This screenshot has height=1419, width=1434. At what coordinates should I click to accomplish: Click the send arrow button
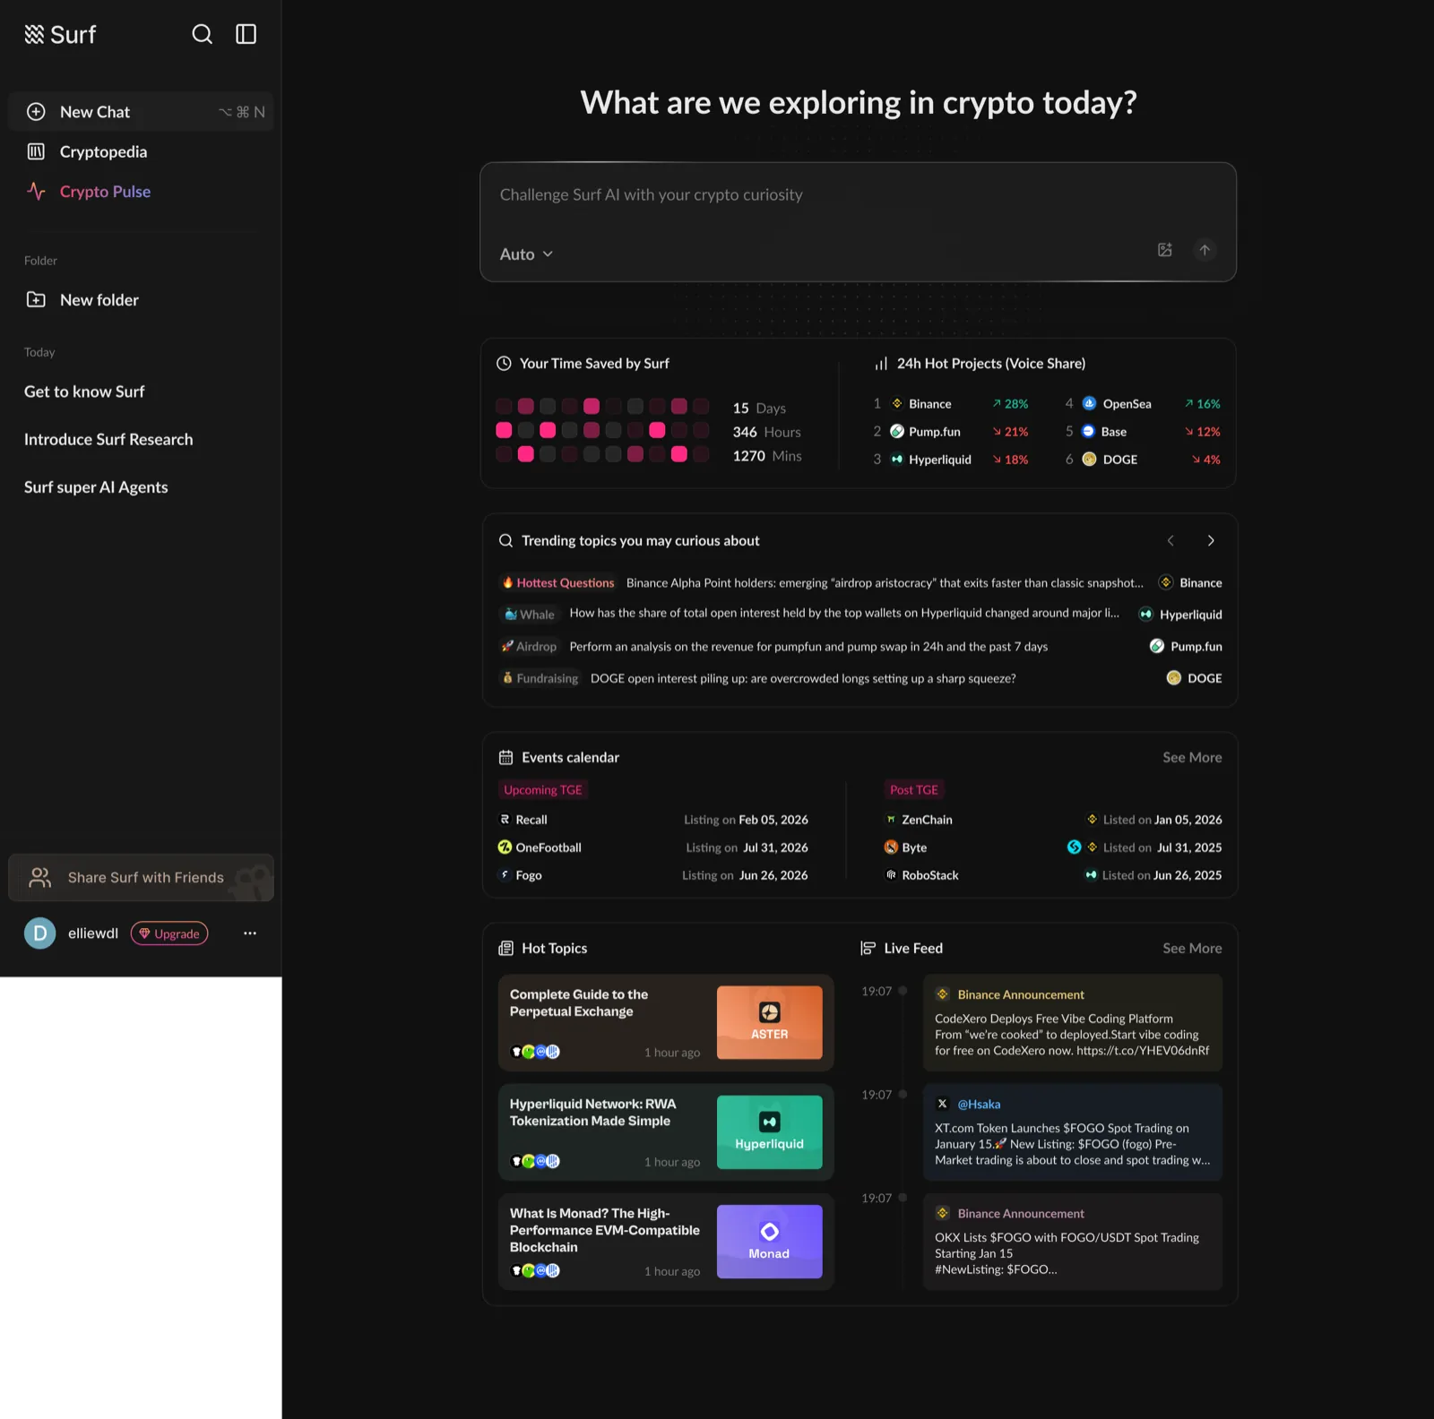point(1205,250)
